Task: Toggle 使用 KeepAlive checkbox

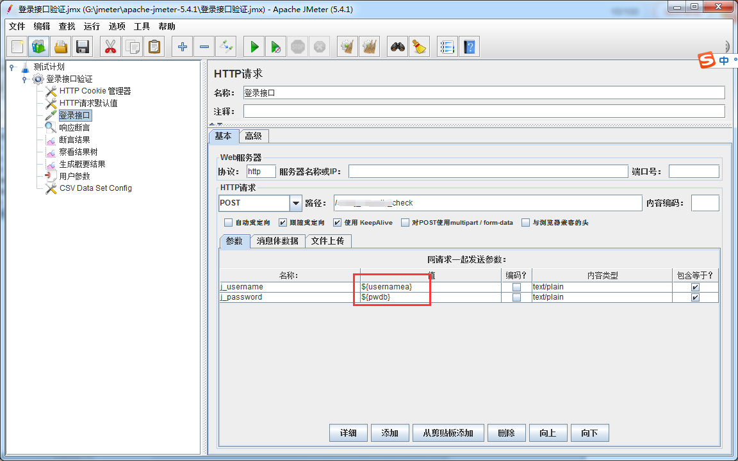Action: [x=337, y=223]
